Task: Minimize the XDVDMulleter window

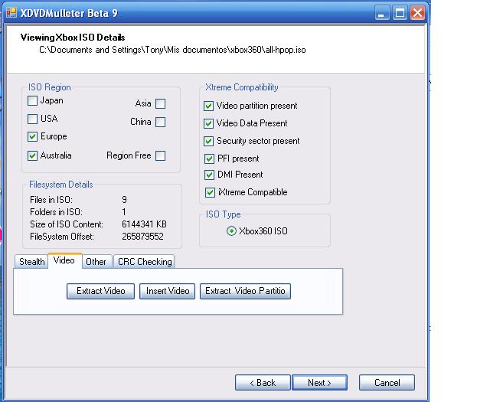Action: pos(382,13)
